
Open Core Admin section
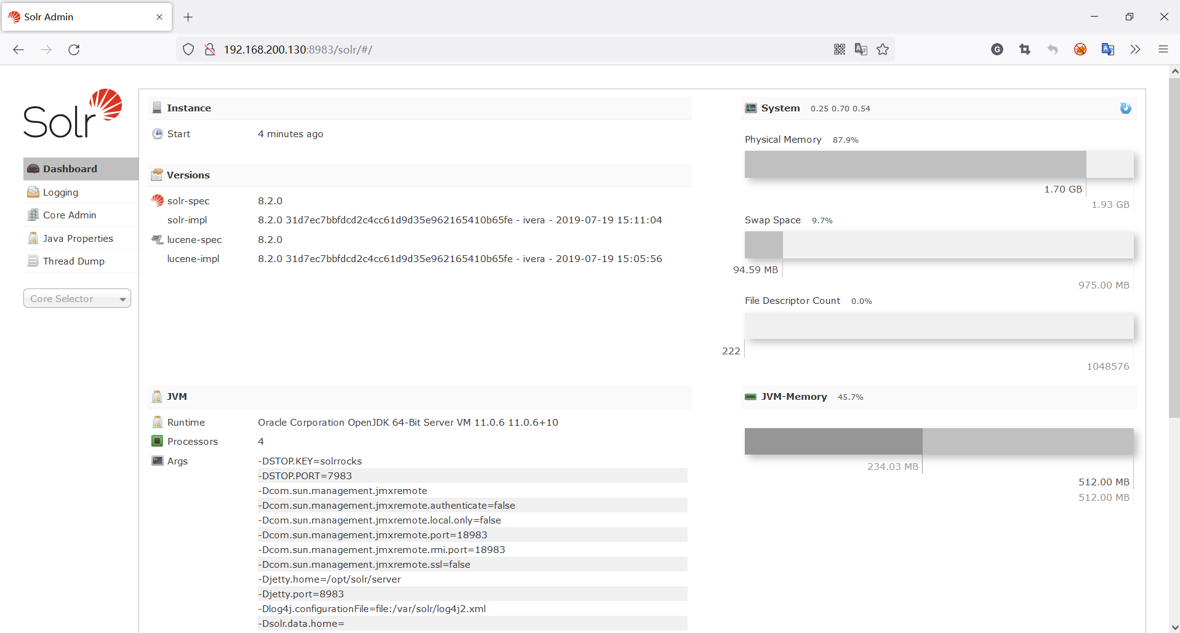pyautogui.click(x=81, y=215)
